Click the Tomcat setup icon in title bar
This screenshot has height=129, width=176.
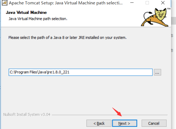tap(5, 3)
